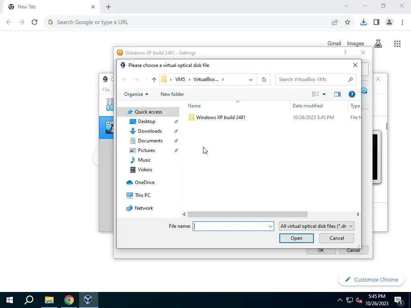Open notification center icon
The height and width of the screenshot is (308, 411).
[x=399, y=300]
